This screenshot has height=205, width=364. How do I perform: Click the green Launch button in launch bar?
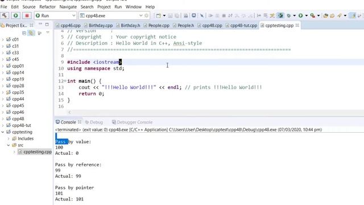point(15,15)
